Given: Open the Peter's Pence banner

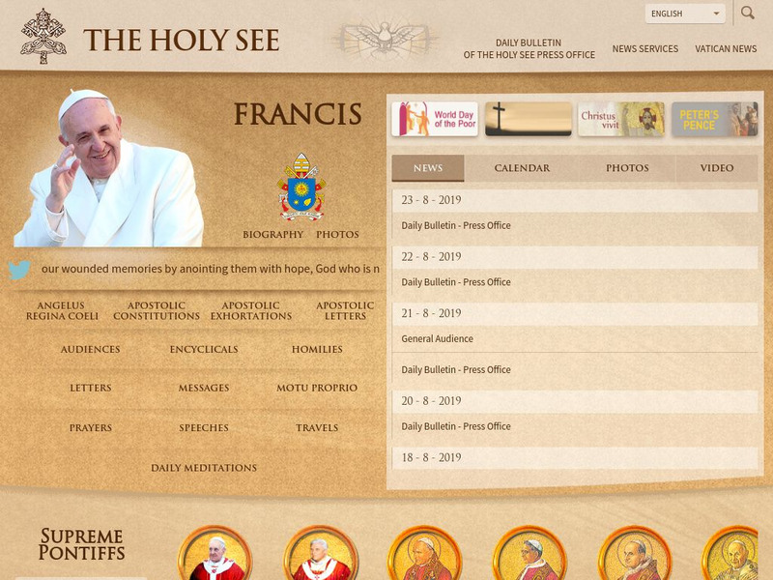Looking at the screenshot, I should (714, 119).
